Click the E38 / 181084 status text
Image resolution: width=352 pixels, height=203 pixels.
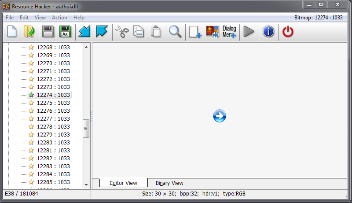22,194
